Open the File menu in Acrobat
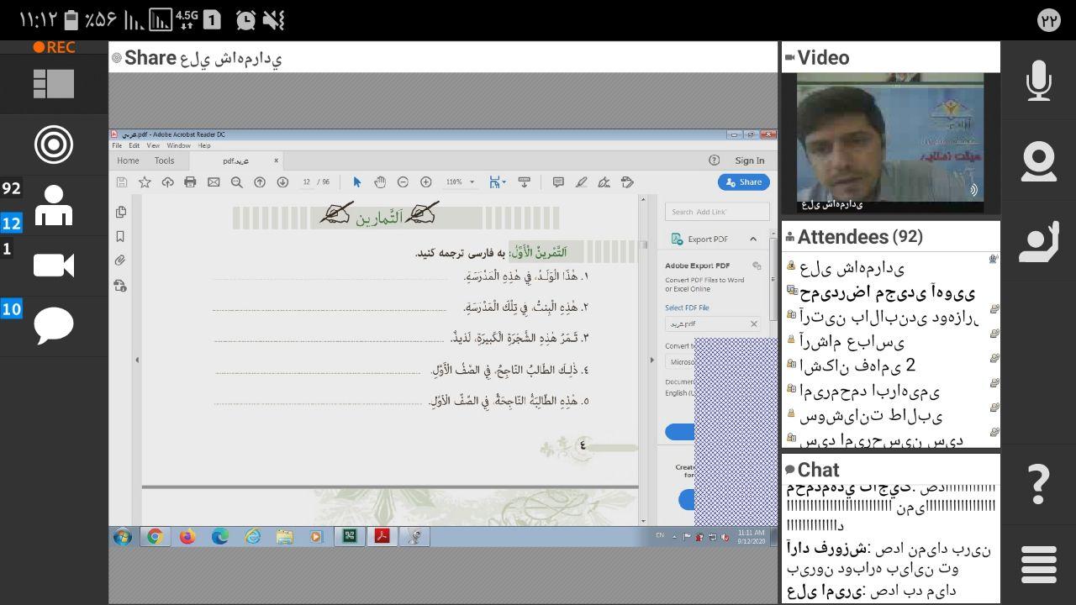Image resolution: width=1076 pixels, height=605 pixels. click(x=118, y=145)
